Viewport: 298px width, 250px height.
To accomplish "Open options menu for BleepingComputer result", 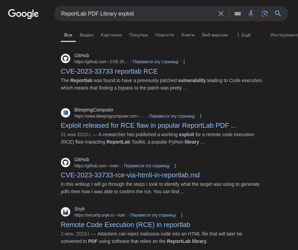I will click(x=200, y=116).
